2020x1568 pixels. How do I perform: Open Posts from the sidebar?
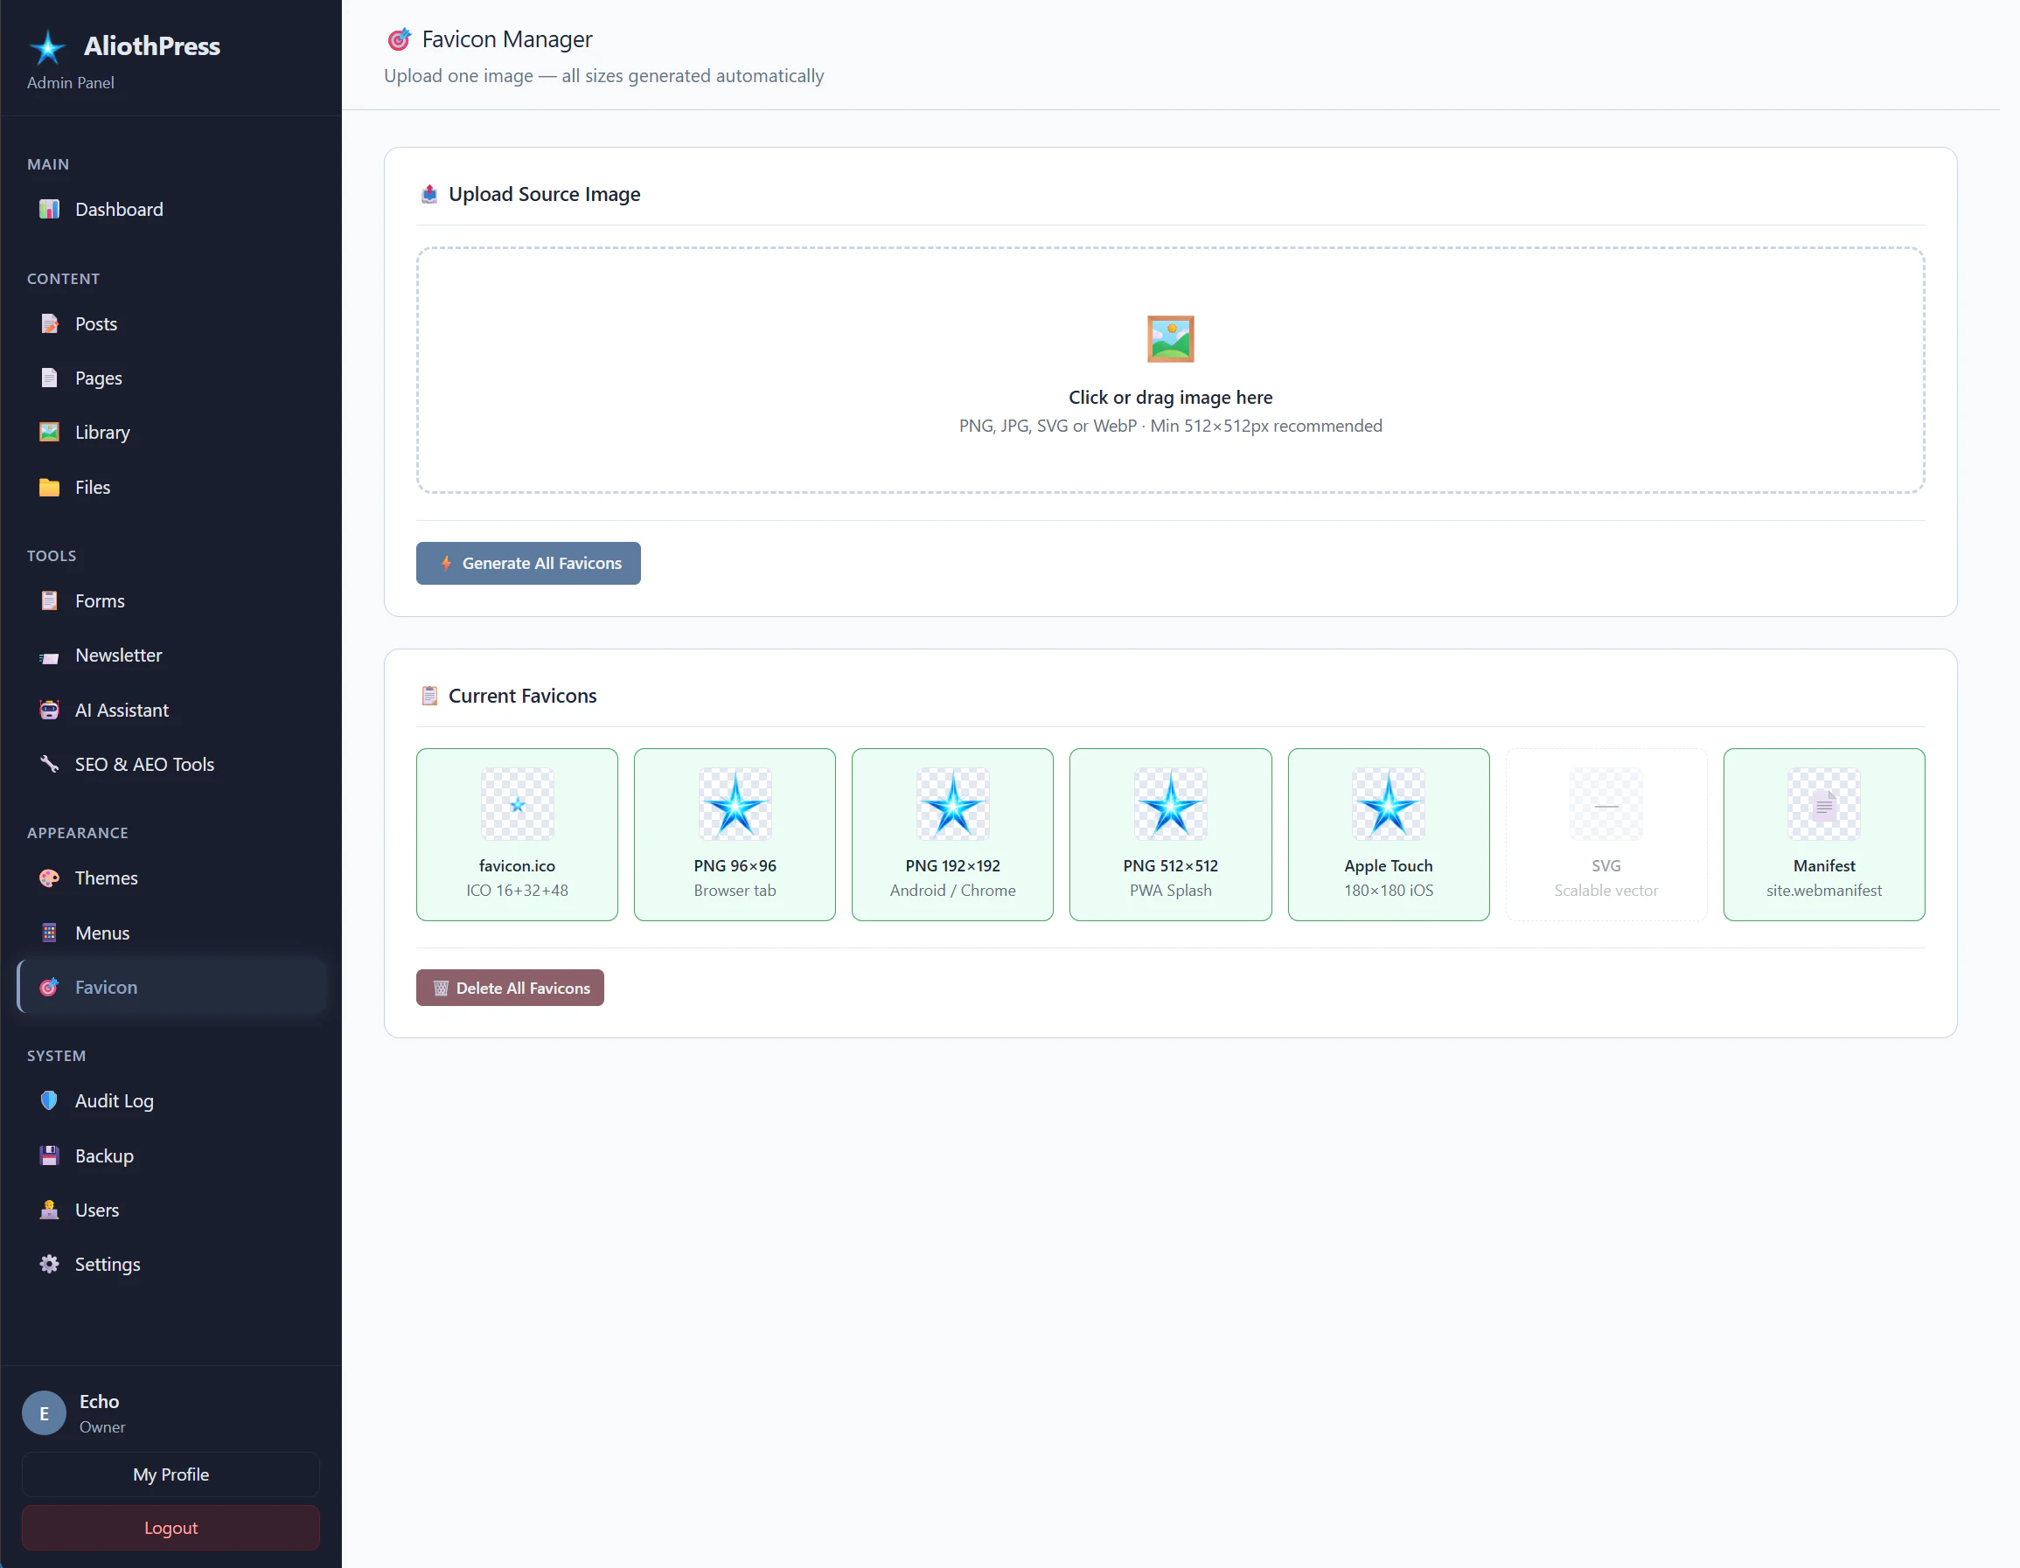pyautogui.click(x=95, y=323)
